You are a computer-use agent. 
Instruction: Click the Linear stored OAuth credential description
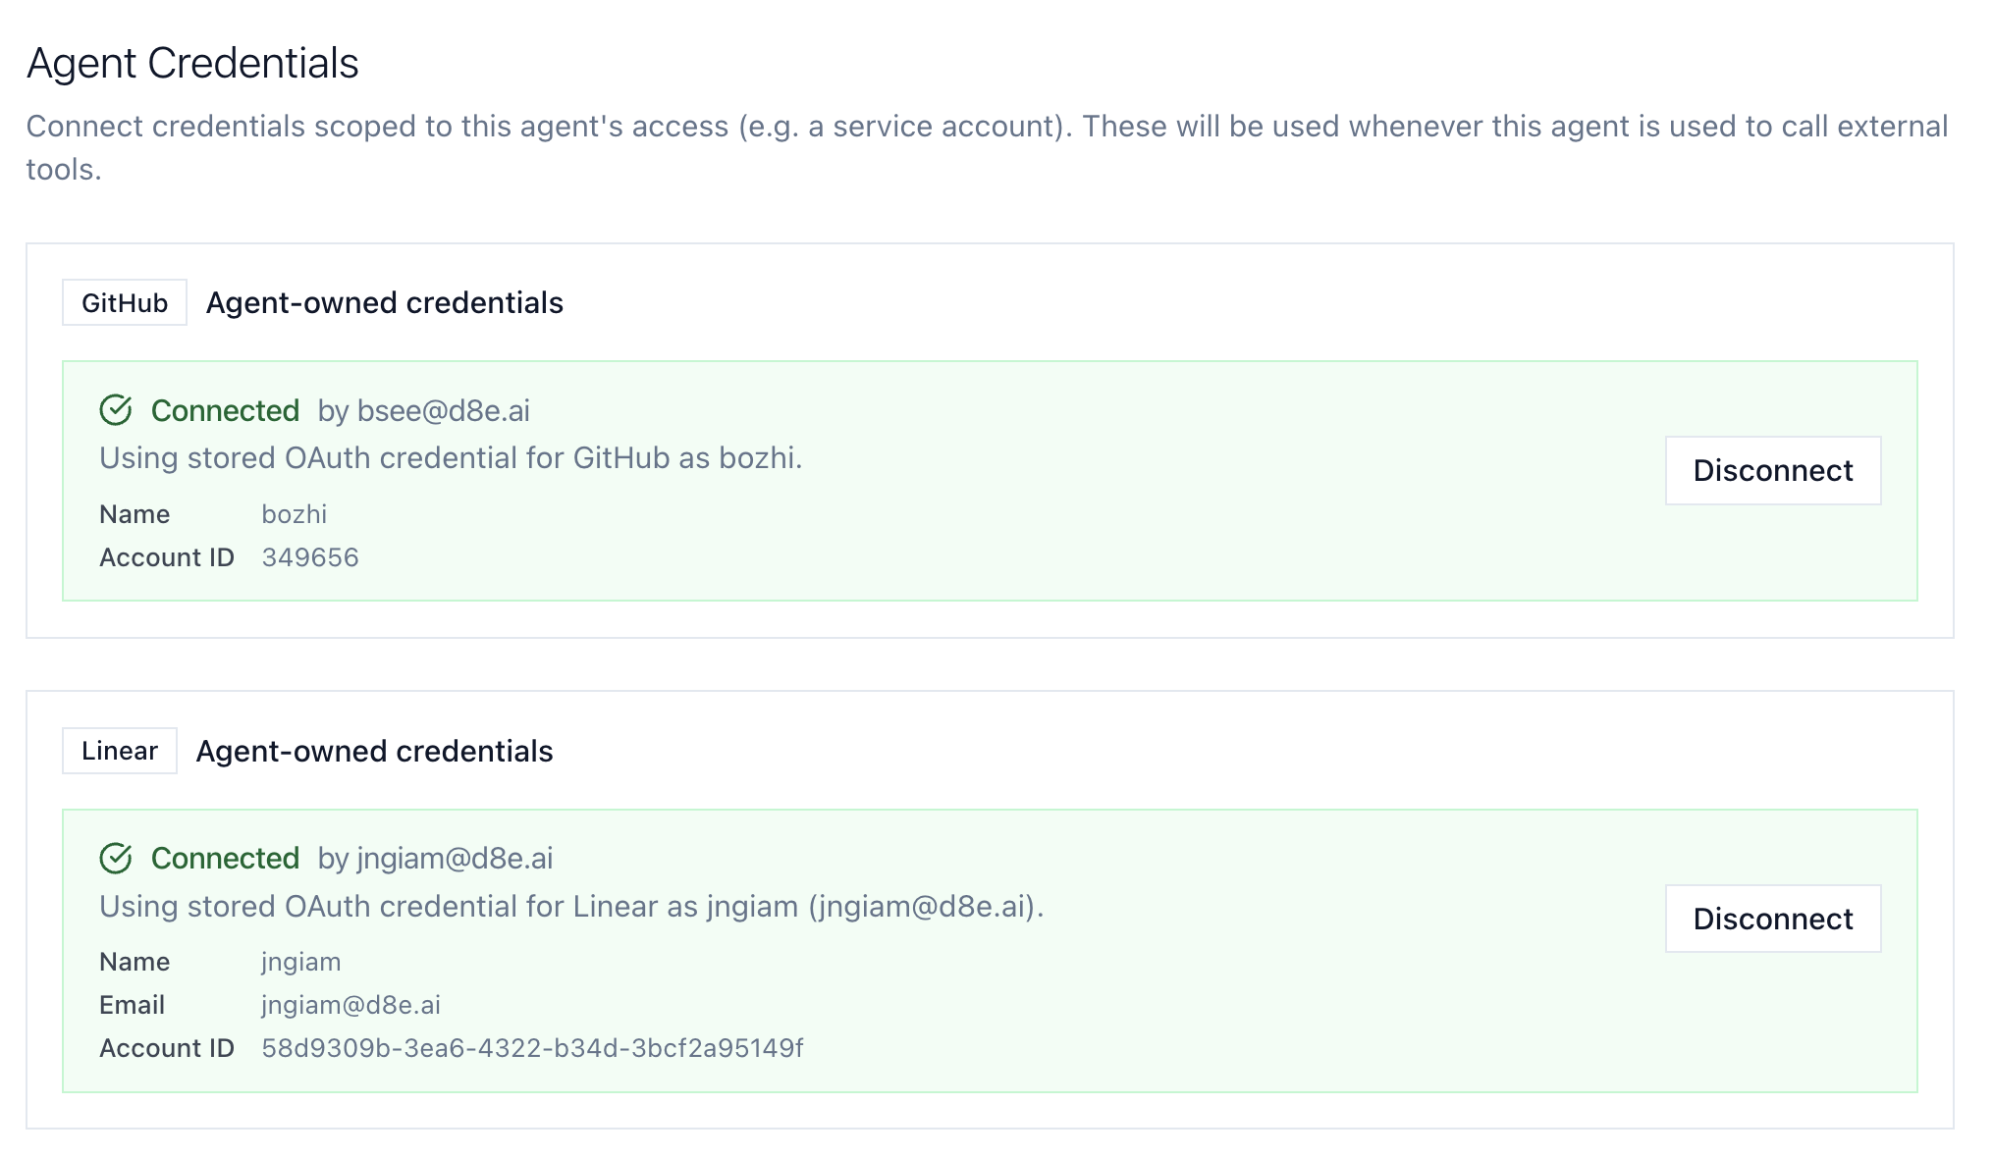point(571,907)
